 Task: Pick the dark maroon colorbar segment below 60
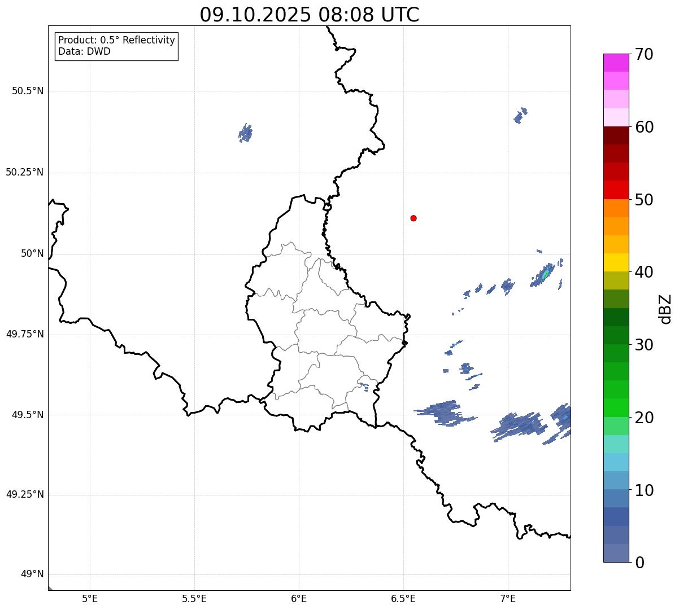tap(616, 135)
